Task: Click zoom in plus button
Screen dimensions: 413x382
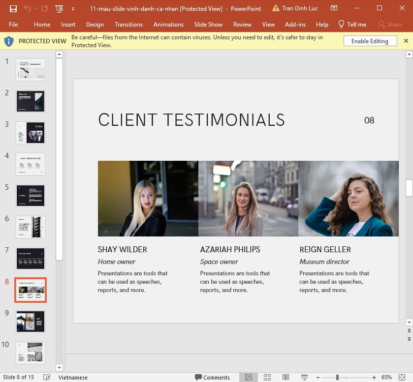Action: pos(374,377)
